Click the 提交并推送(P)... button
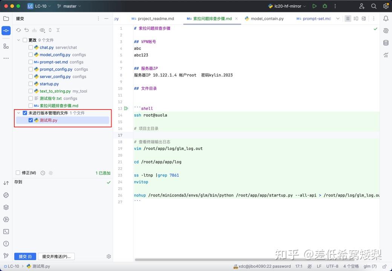This screenshot has height=271, width=392. [x=56, y=256]
